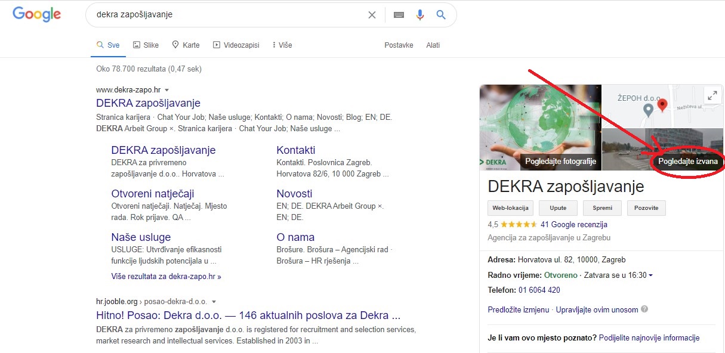Click the Google logo

[x=36, y=15]
